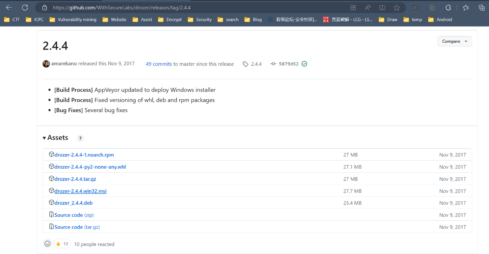Image resolution: width=489 pixels, height=254 pixels.
Task: Open the split screen icon
Action: [382, 7]
